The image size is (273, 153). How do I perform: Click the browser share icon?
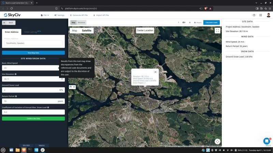(x=200, y=8)
